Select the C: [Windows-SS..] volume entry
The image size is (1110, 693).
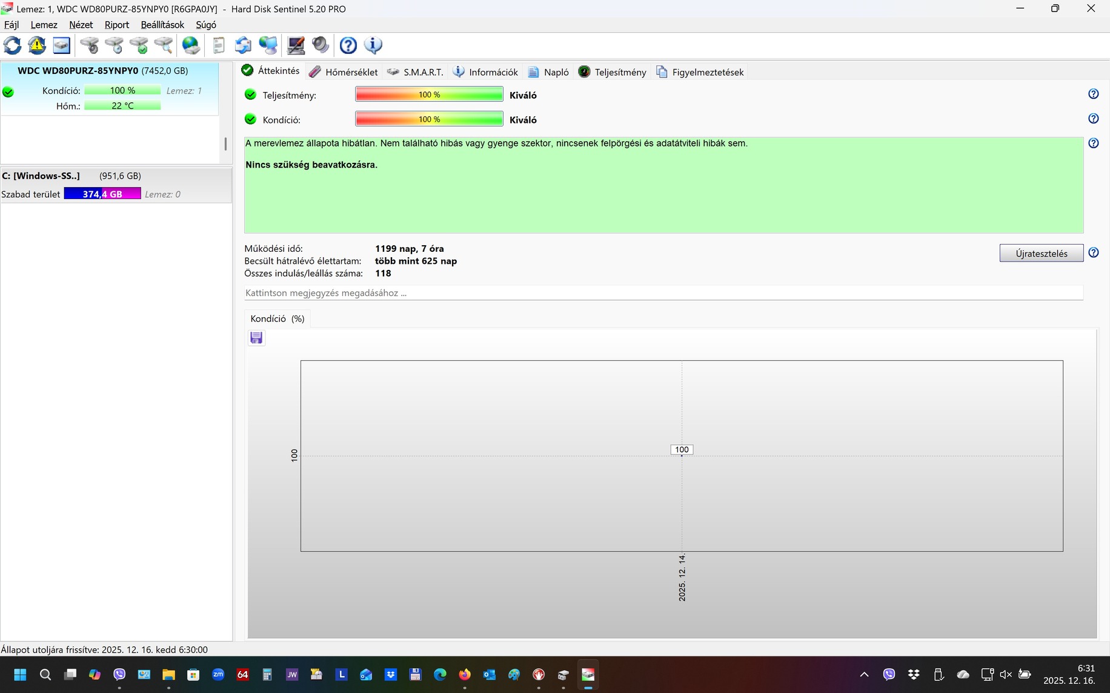(x=116, y=185)
